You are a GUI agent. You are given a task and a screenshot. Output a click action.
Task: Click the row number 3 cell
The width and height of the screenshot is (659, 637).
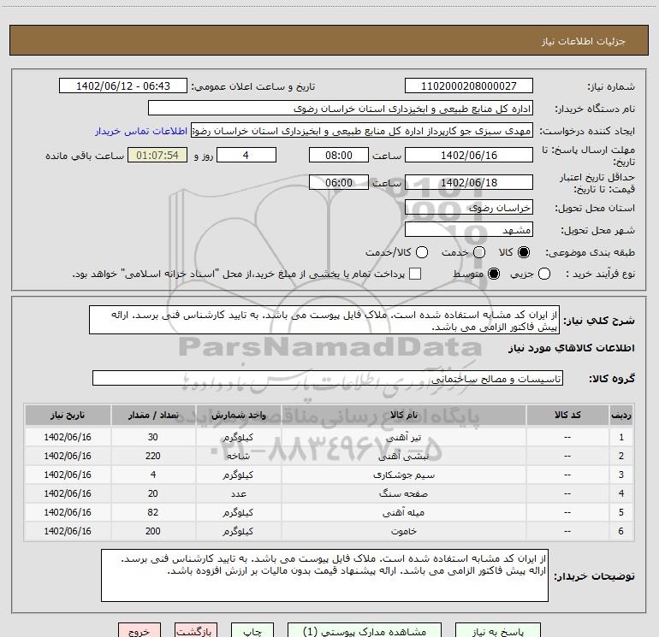coord(621,475)
